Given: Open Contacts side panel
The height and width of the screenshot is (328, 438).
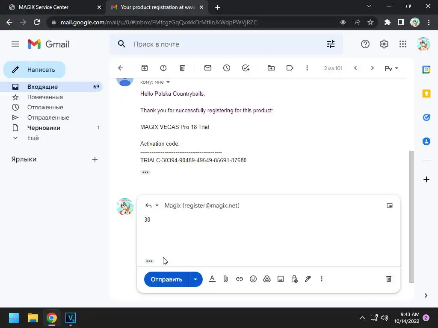Looking at the screenshot, I should [426, 141].
